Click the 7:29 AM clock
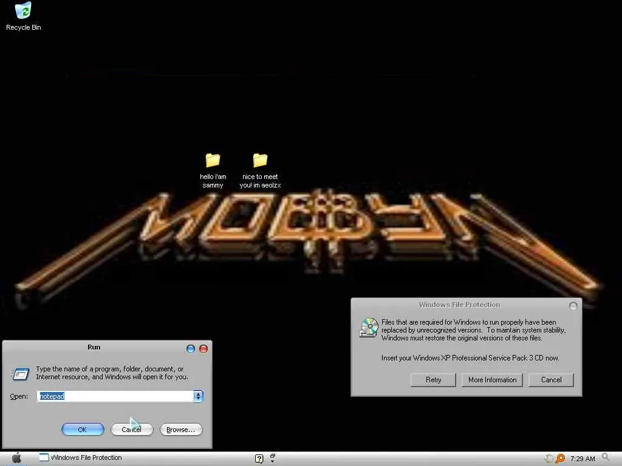 point(583,459)
